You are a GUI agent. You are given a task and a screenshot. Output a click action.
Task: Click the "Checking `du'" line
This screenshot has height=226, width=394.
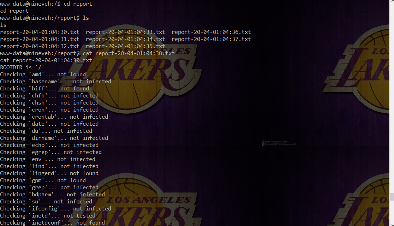pyautogui.click(x=46, y=131)
